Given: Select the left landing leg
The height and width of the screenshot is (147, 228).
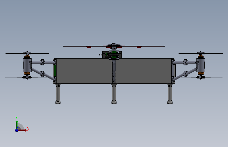Looking at the screenshot, I should point(58,94).
